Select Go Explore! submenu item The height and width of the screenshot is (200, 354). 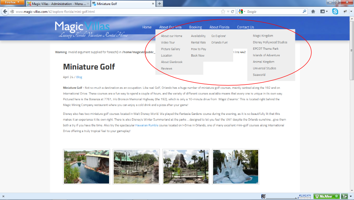[x=218, y=36]
